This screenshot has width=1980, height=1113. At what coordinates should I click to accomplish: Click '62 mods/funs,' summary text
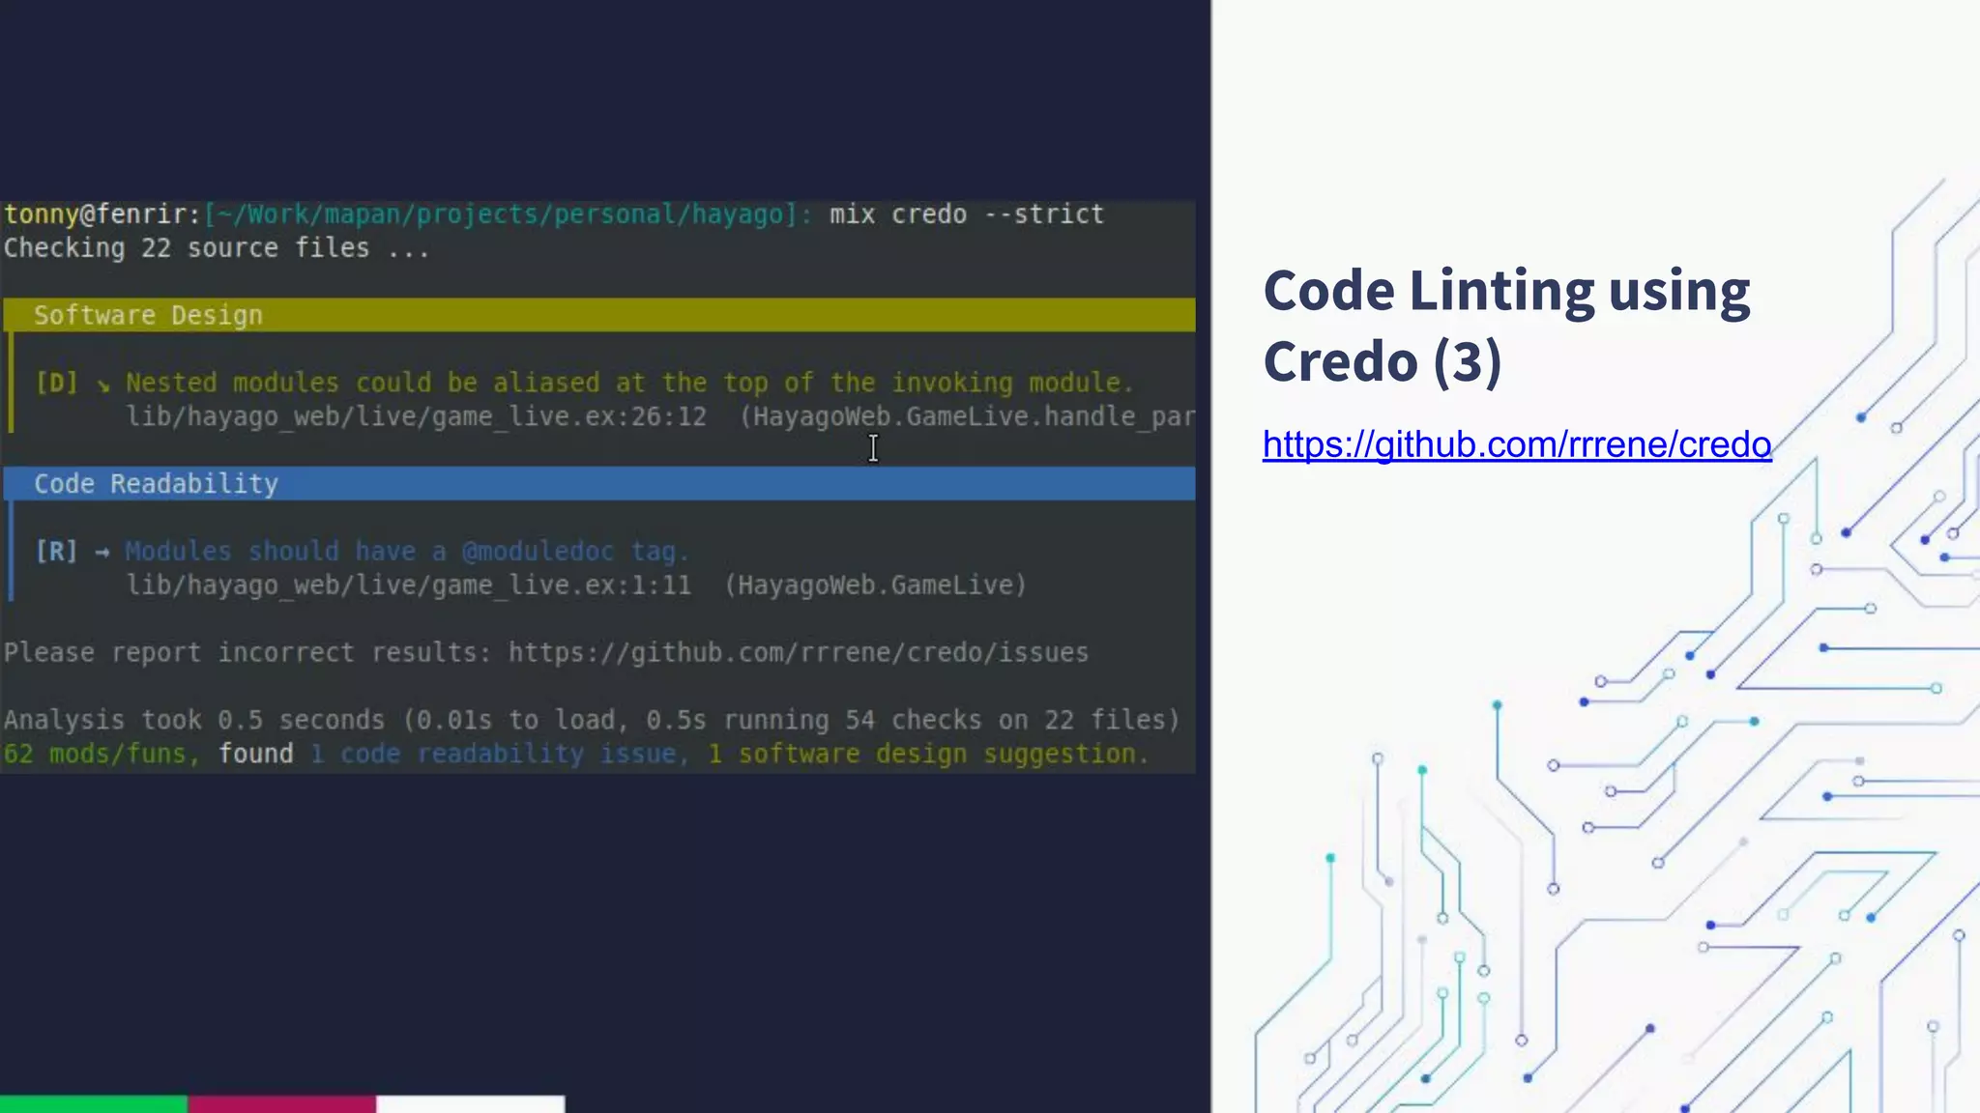pyautogui.click(x=102, y=755)
